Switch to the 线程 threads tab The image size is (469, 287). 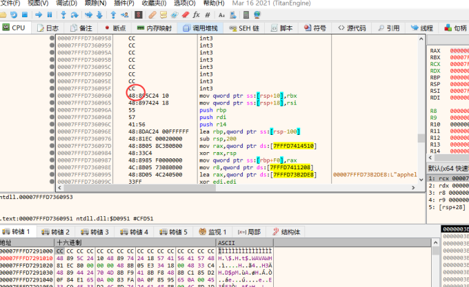click(422, 28)
